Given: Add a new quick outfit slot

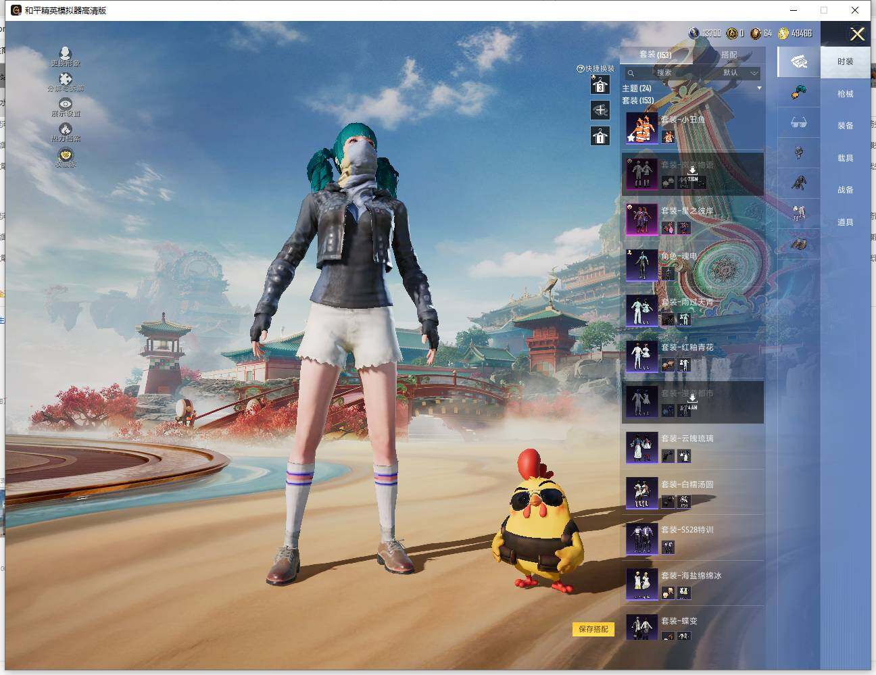Looking at the screenshot, I should [x=600, y=110].
